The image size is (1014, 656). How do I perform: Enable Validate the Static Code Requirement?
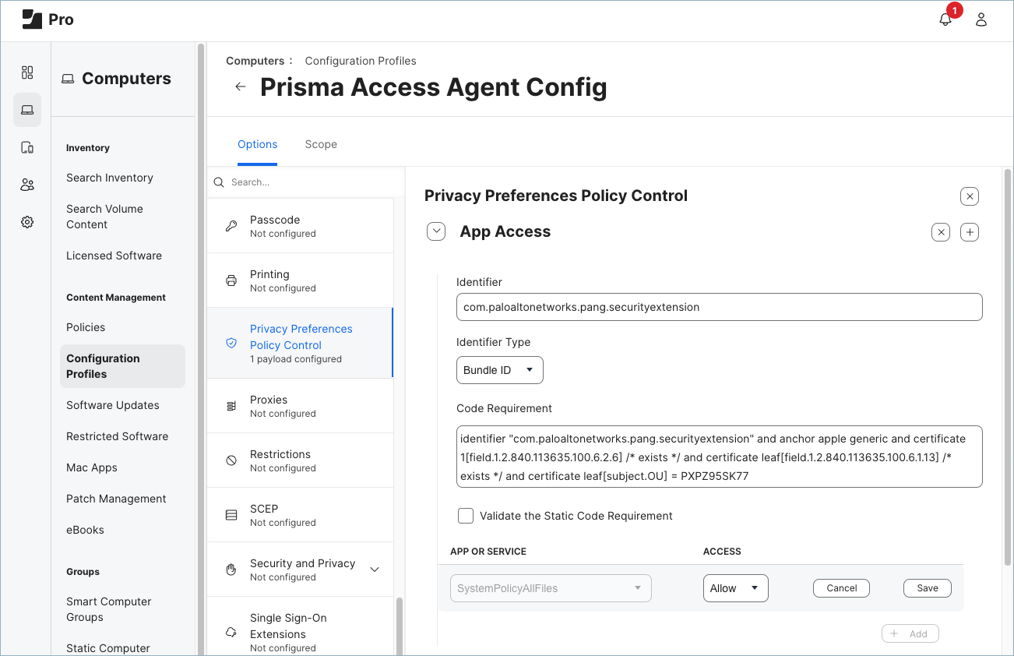[x=465, y=515]
